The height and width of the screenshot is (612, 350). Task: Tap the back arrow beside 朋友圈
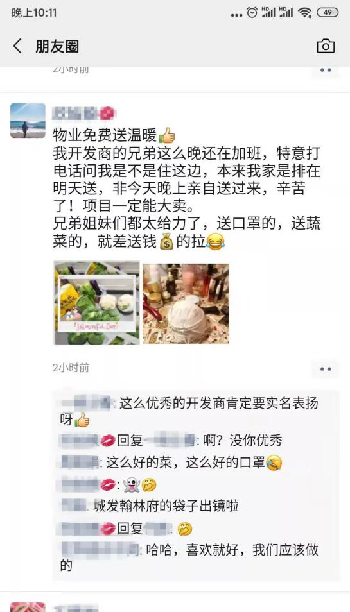coord(17,46)
